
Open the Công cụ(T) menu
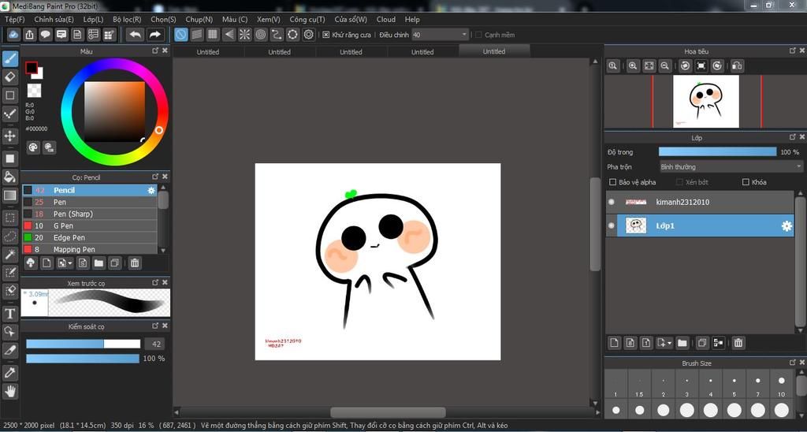point(307,19)
